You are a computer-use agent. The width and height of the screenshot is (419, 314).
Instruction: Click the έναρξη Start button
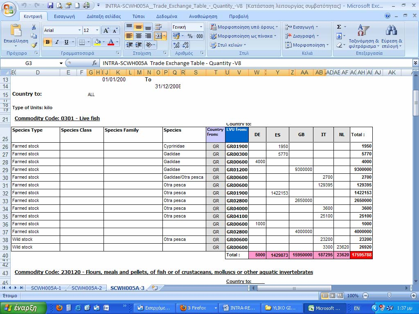click(x=23, y=308)
